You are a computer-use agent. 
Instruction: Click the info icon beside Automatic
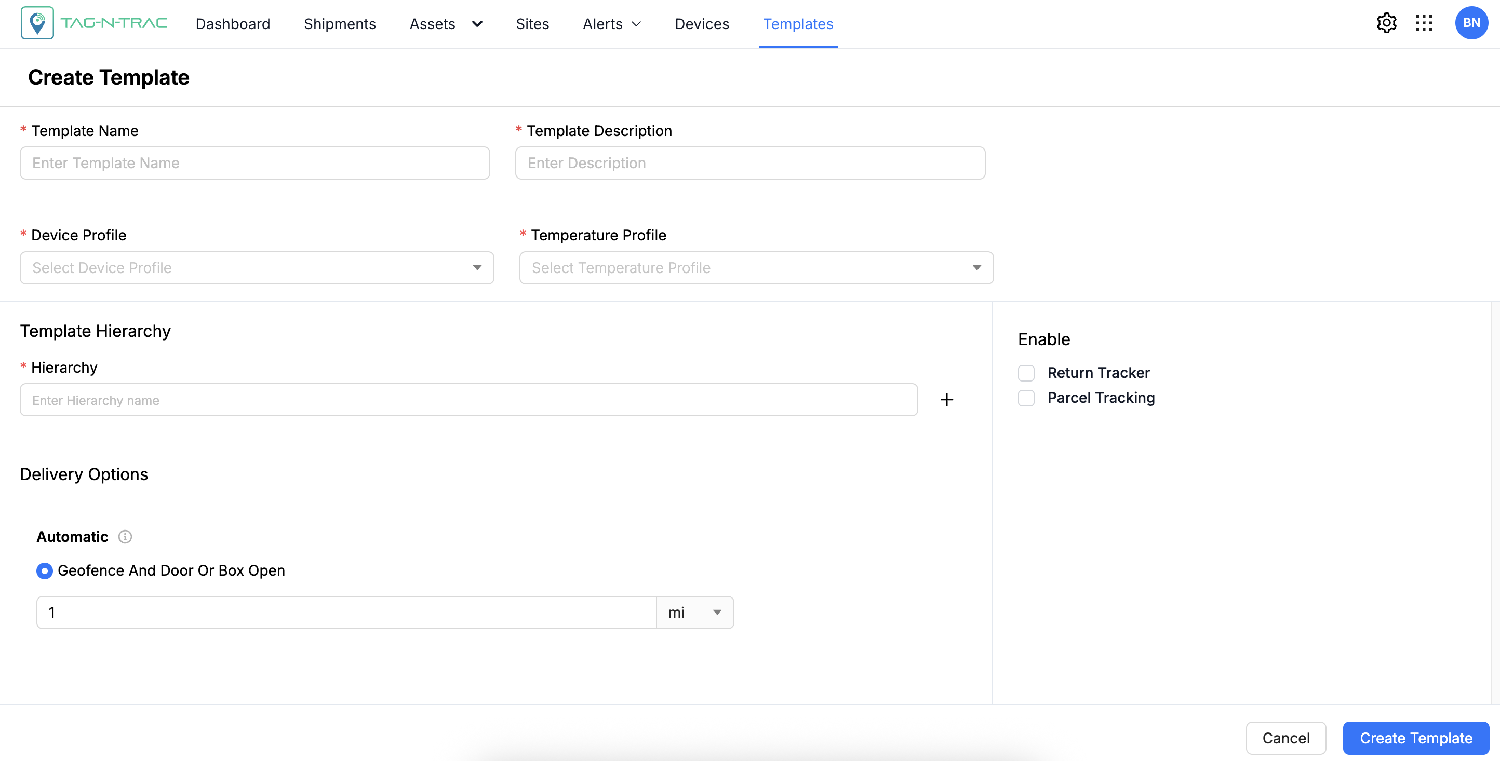pos(125,536)
